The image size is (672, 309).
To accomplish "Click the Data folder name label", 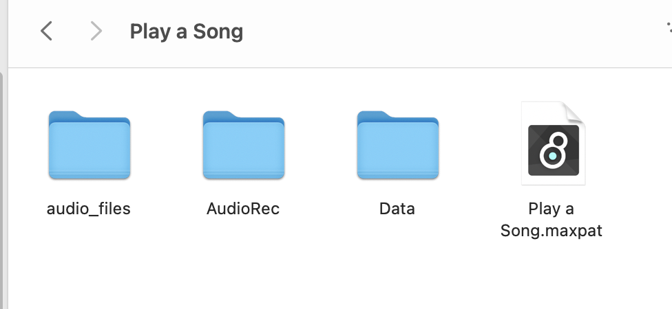I will pos(397,209).
